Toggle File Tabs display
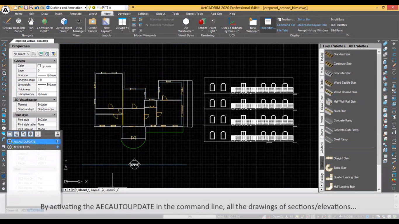 (282, 30)
